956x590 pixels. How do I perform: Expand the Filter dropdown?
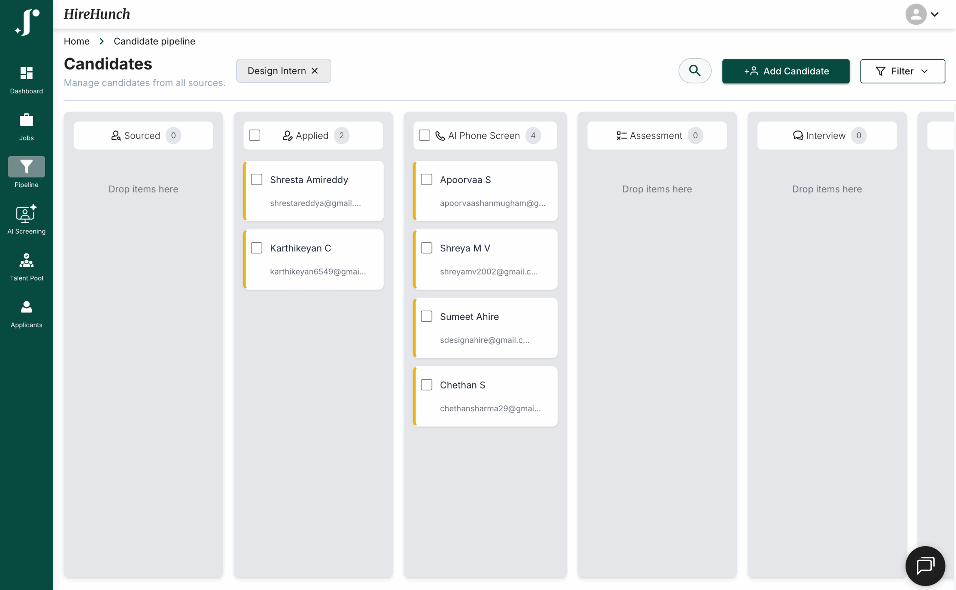click(x=902, y=71)
